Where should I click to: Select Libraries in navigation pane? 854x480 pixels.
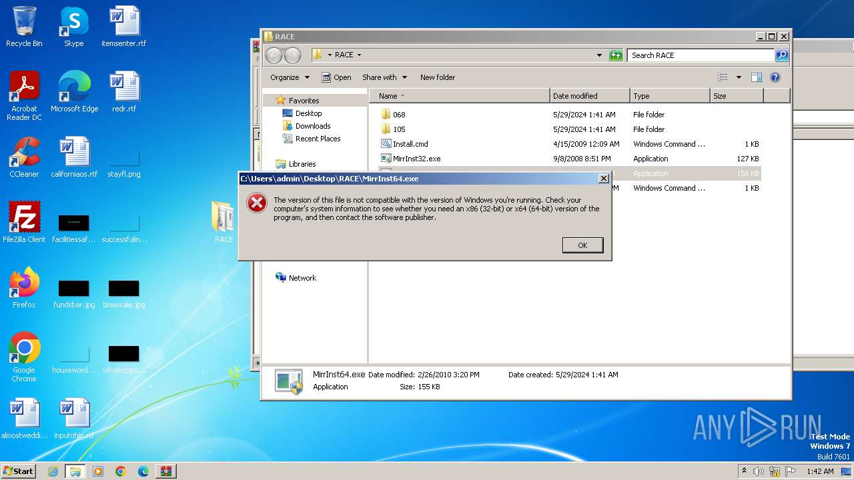pyautogui.click(x=302, y=164)
